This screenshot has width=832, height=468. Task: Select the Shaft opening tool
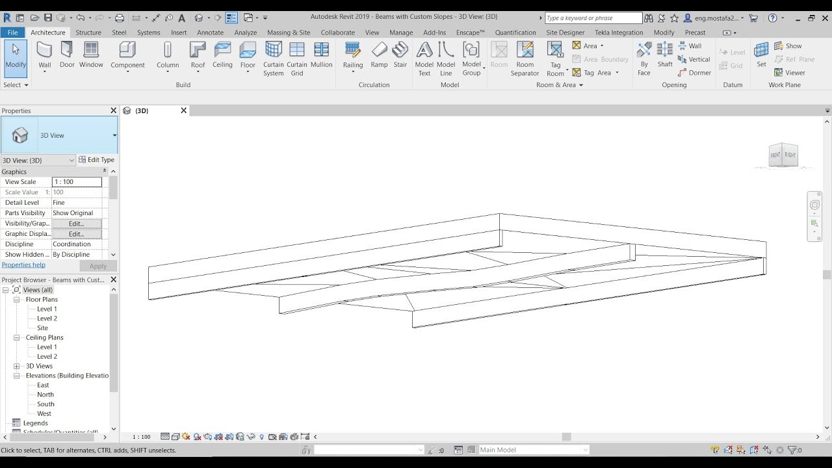[x=665, y=55]
